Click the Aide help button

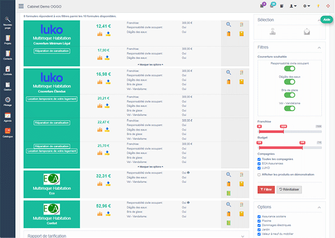pyautogui.click(x=326, y=19)
